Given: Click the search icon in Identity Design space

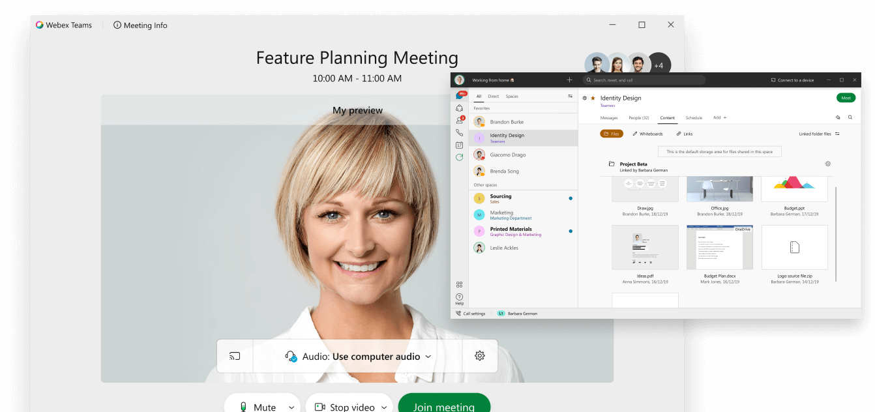Looking at the screenshot, I should point(850,117).
